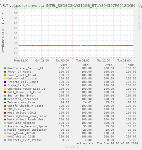Click the green Reallocated_Sector_Ct color swatch
The width and height of the screenshot is (142, 150).
[x=5, y=68]
